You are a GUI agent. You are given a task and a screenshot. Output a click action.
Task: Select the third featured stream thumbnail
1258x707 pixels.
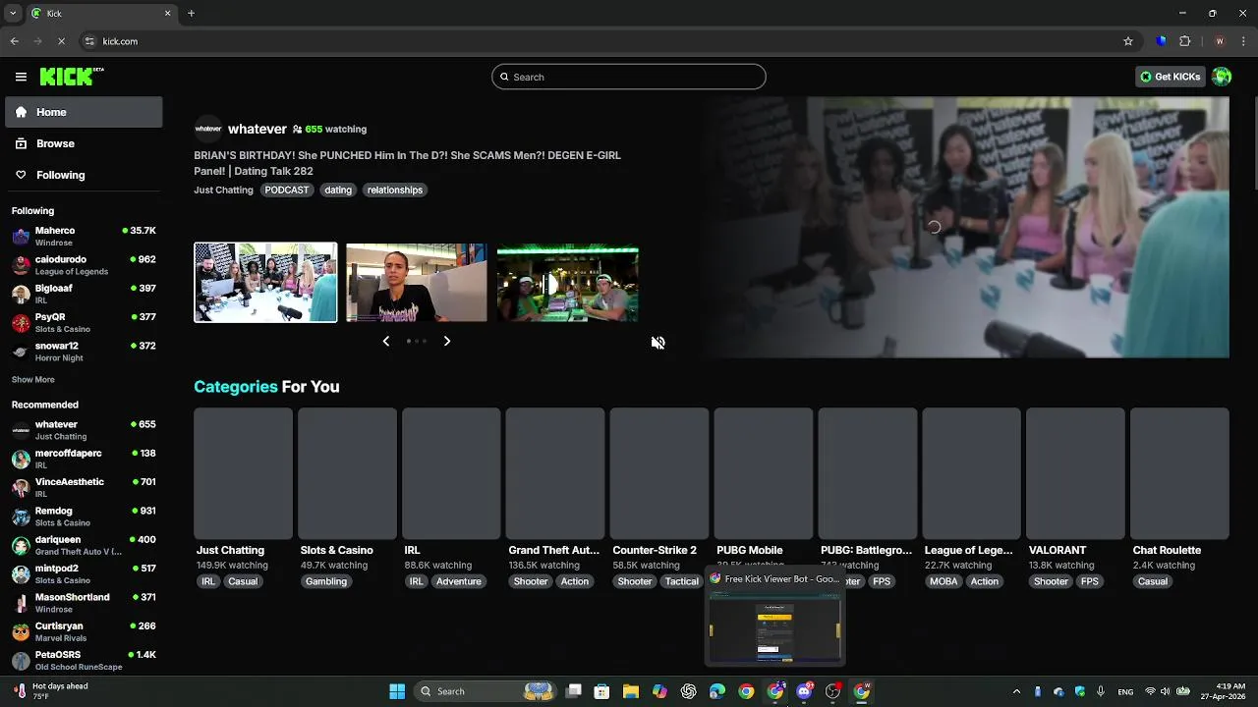click(x=568, y=283)
